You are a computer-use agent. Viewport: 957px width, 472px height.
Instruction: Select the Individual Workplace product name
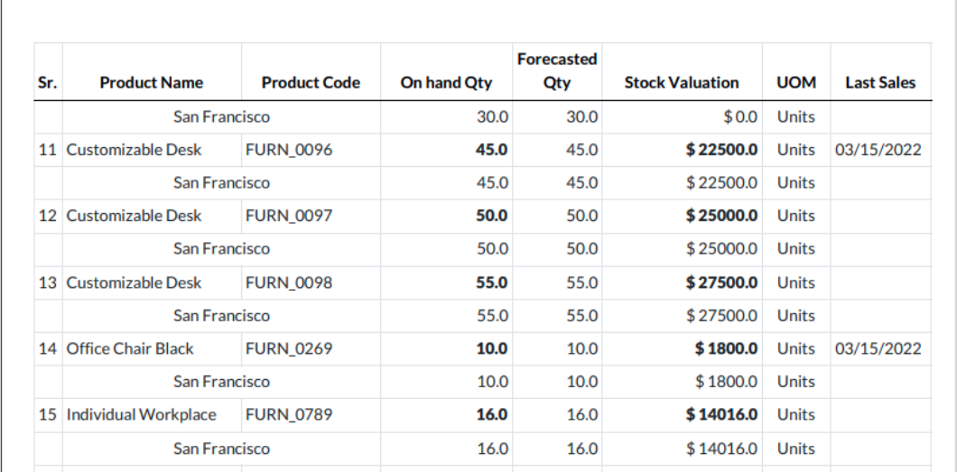click(142, 415)
